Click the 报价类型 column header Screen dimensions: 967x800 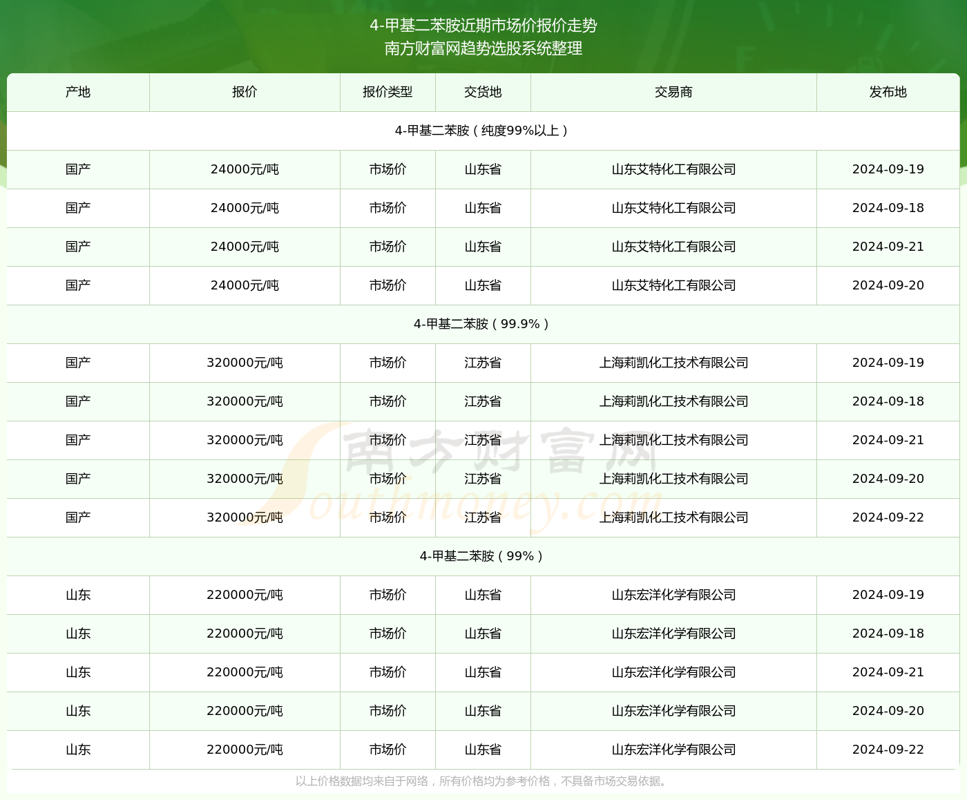(387, 92)
